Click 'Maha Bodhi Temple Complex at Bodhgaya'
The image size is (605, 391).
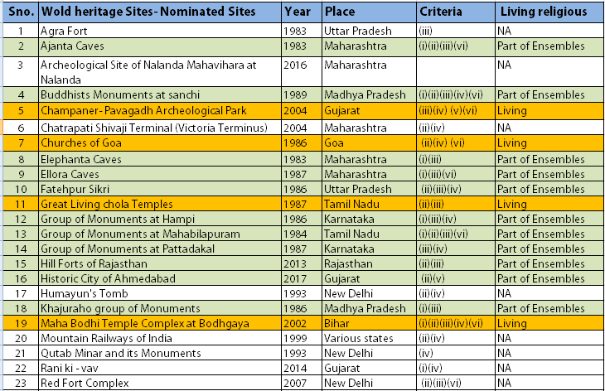(x=143, y=323)
